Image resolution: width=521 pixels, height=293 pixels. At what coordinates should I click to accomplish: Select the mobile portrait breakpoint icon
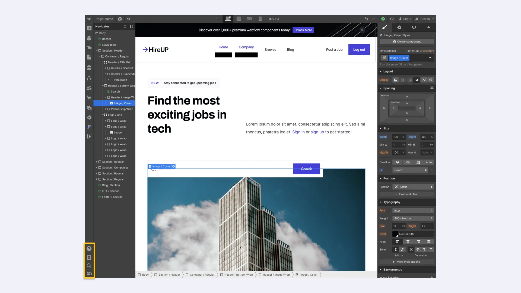260,19
